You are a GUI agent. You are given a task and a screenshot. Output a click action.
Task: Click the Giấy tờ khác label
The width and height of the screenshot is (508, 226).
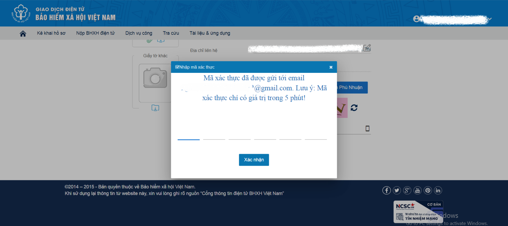155,56
